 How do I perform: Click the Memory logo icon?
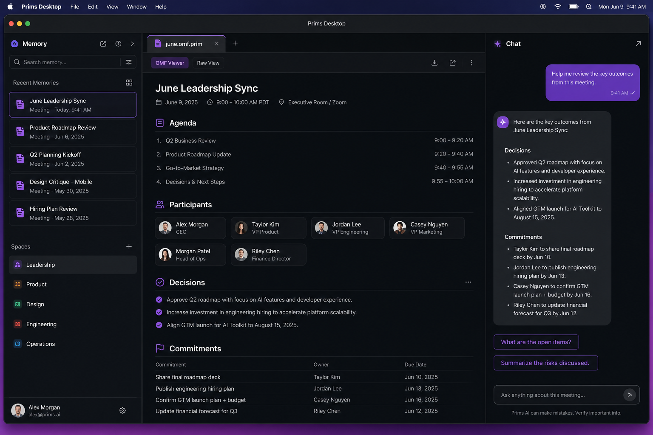(x=14, y=44)
